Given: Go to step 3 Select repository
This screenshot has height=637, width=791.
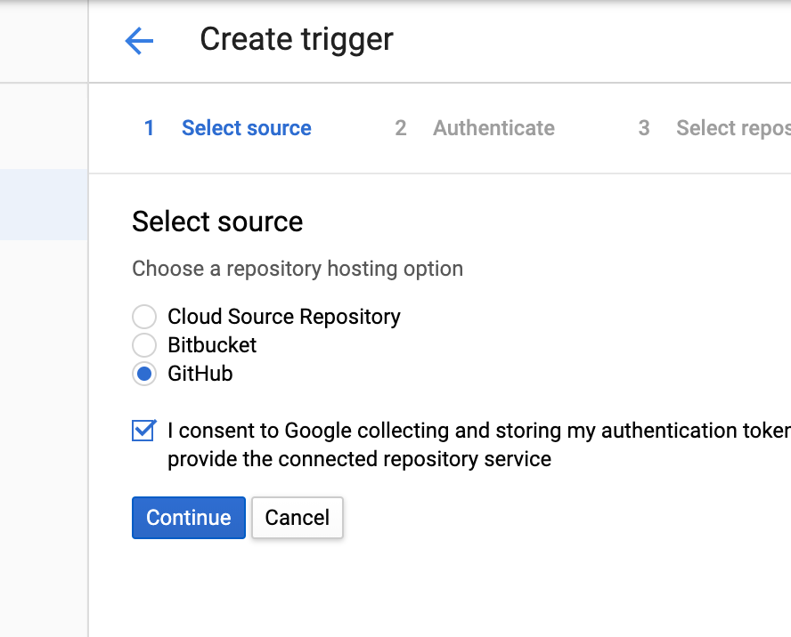Looking at the screenshot, I should (714, 128).
